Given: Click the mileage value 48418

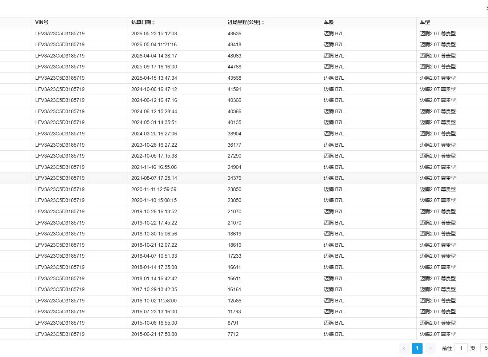Looking at the screenshot, I should pos(235,44).
